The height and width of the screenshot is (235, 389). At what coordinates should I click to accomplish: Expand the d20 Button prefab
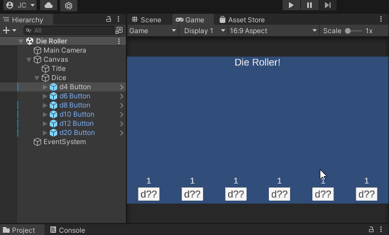coord(45,133)
